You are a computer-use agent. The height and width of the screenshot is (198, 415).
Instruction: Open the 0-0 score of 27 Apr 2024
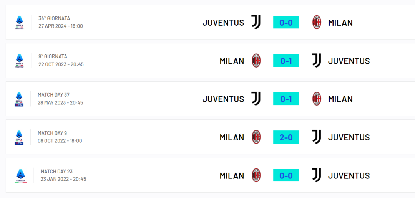[286, 22]
